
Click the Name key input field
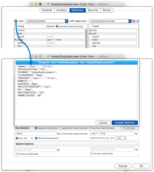tap(36, 134)
